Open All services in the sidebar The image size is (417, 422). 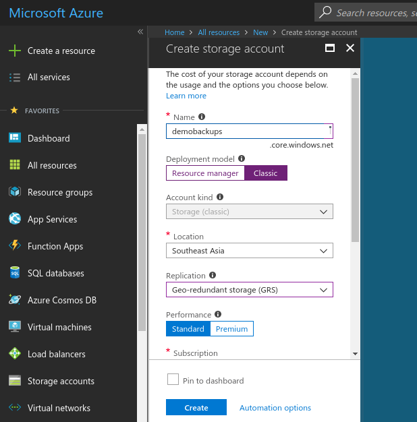tap(49, 78)
